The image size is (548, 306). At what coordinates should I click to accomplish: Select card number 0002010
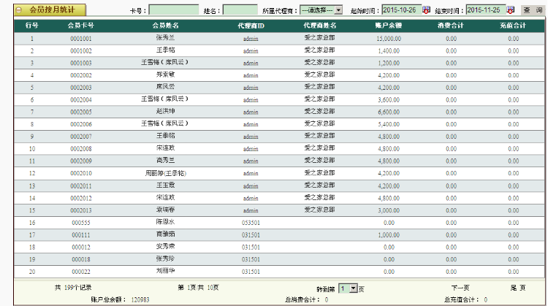pos(80,173)
